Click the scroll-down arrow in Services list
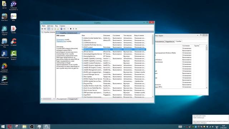 tap(153, 96)
